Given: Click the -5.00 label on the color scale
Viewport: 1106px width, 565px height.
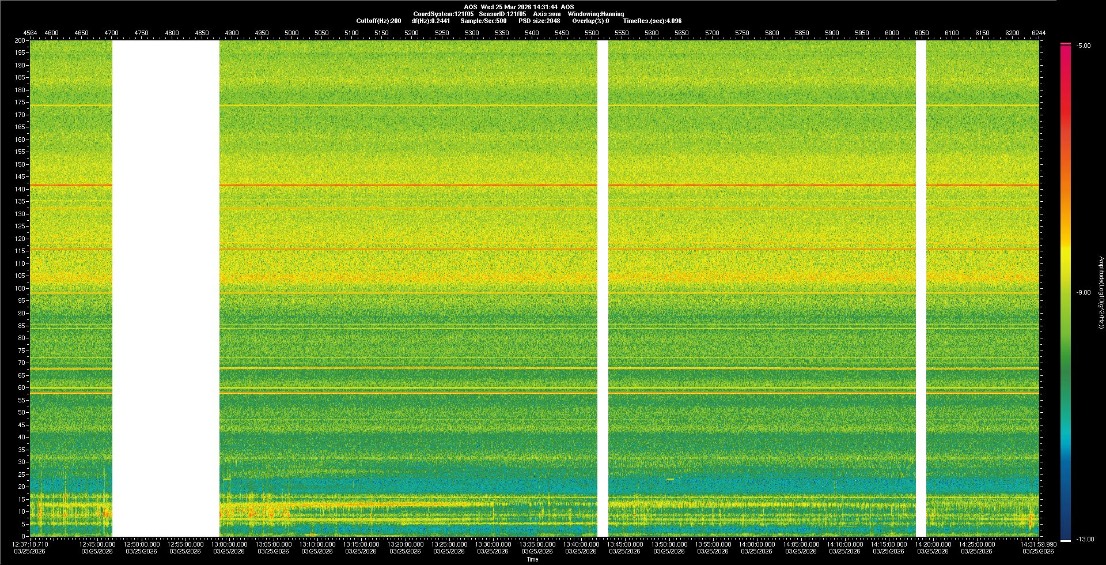Looking at the screenshot, I should point(1083,46).
